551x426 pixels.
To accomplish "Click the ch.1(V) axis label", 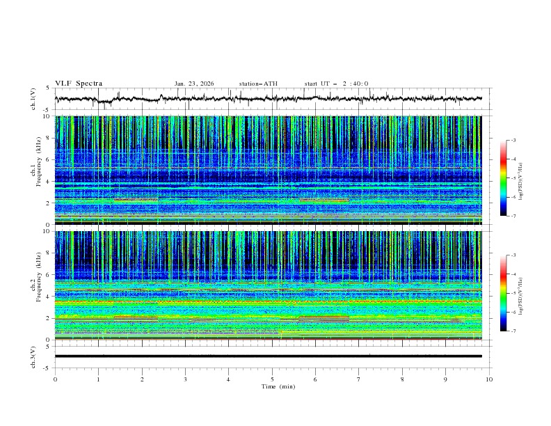I will (34, 99).
